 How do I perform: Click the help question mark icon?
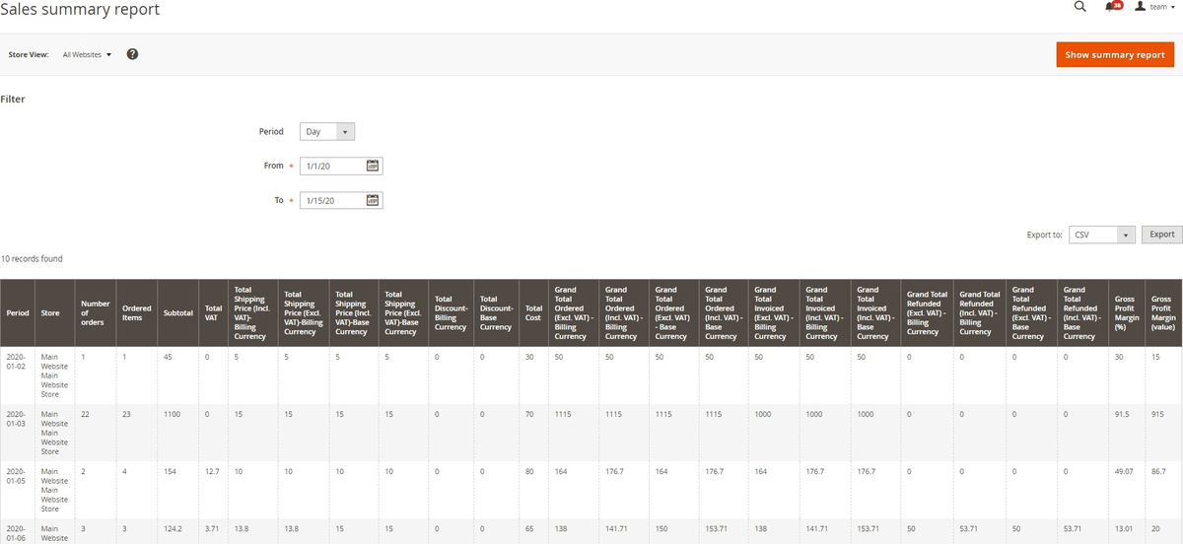click(132, 54)
